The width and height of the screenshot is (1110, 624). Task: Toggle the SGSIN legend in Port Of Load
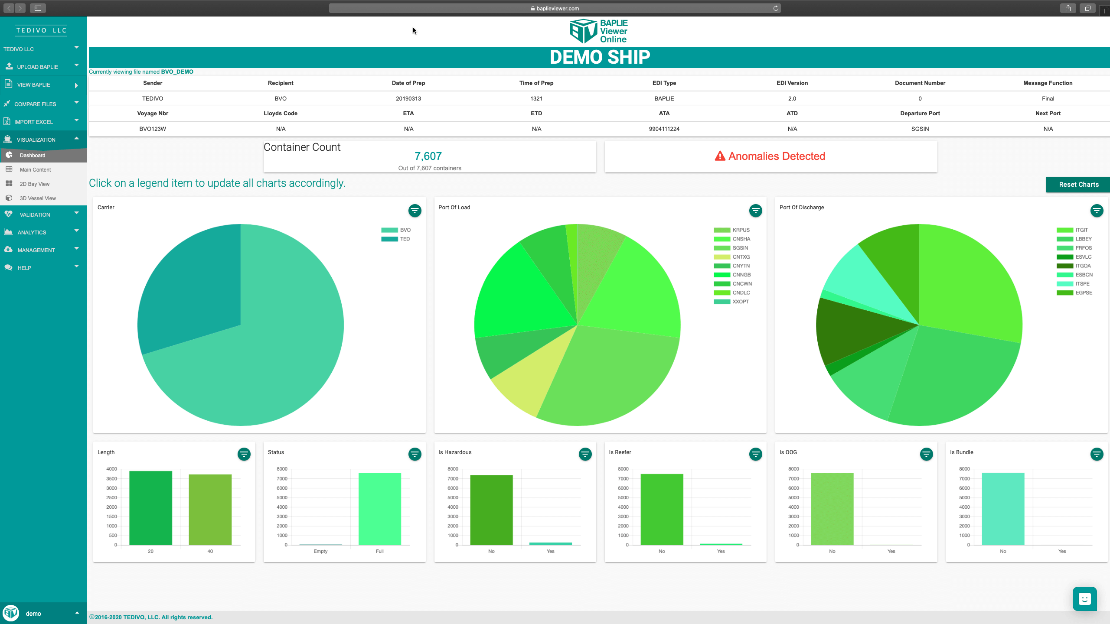click(x=740, y=248)
